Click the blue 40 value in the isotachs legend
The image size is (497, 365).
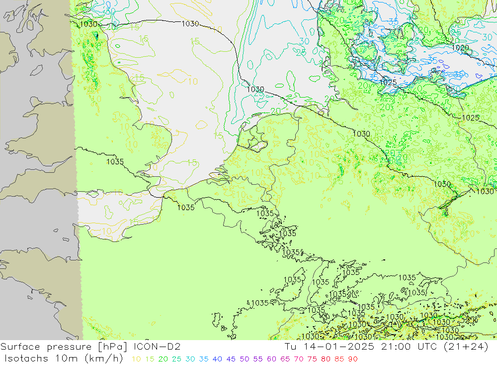point(217,359)
